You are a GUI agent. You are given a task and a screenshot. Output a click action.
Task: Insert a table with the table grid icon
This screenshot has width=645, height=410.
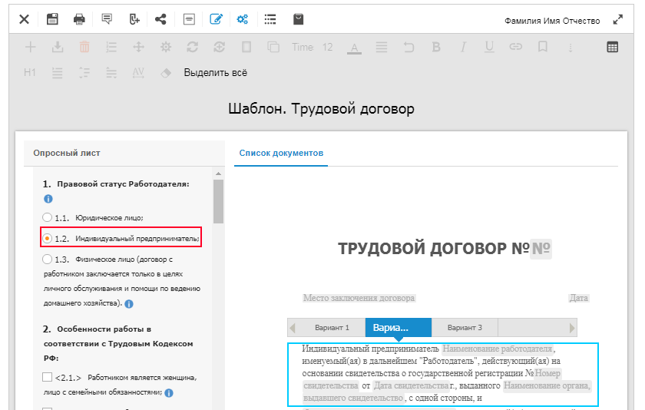[x=612, y=47]
